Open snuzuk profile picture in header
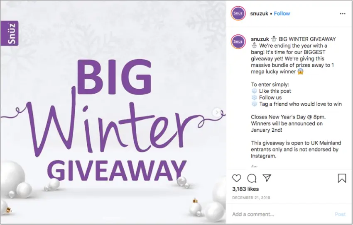Screen dimensions: 353x225 click(x=238, y=14)
